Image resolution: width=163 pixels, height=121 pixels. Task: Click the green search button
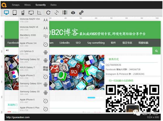156,51
